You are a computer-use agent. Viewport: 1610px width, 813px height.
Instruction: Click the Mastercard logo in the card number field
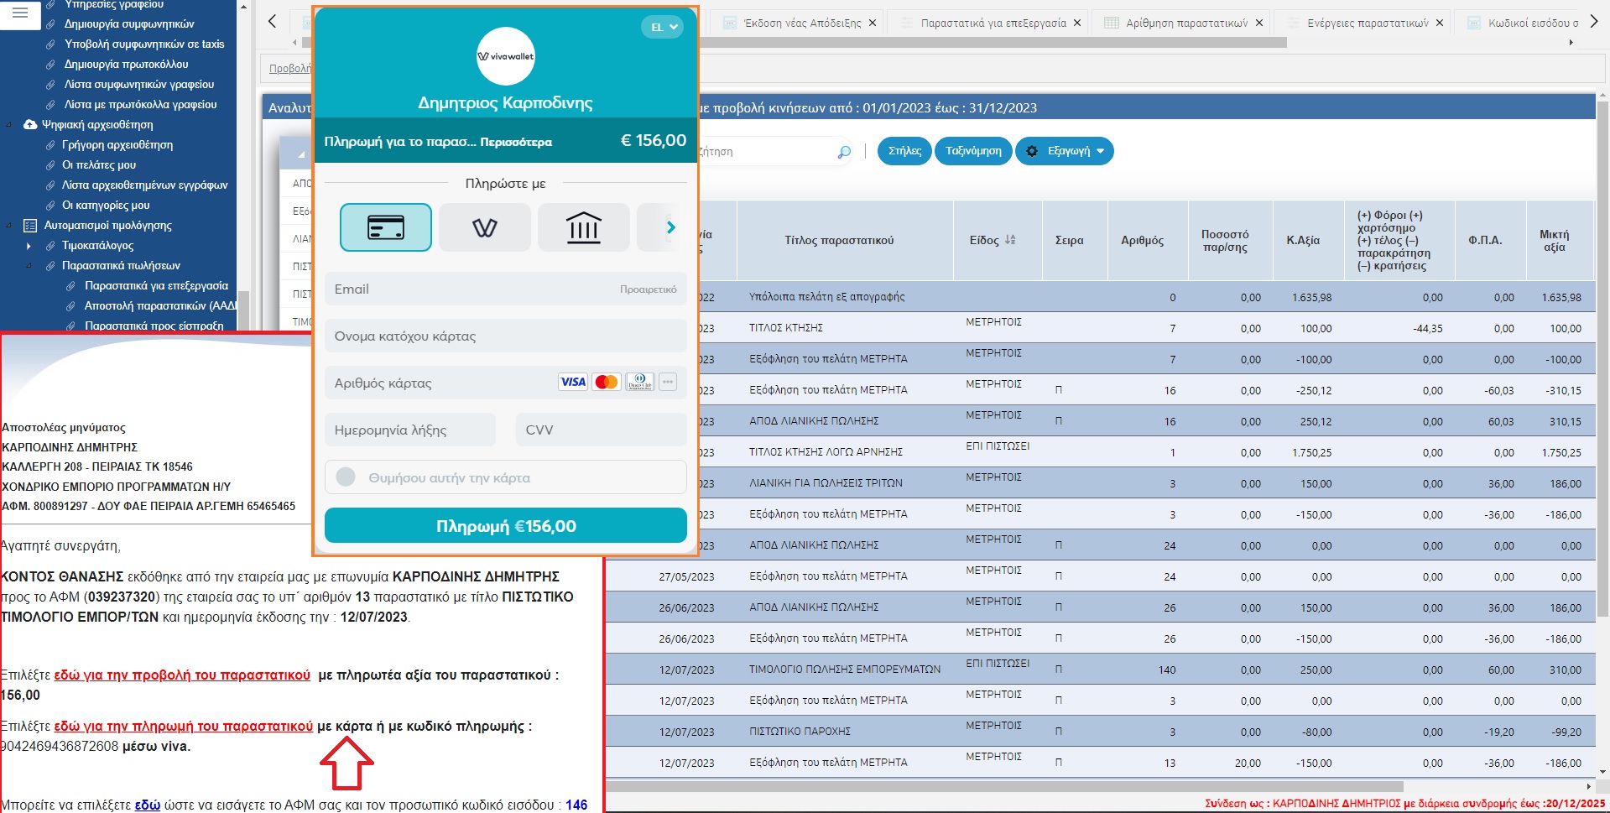(606, 383)
